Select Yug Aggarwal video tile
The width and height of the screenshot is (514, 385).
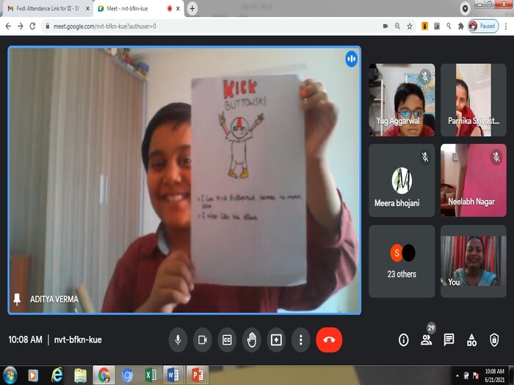[402, 100]
